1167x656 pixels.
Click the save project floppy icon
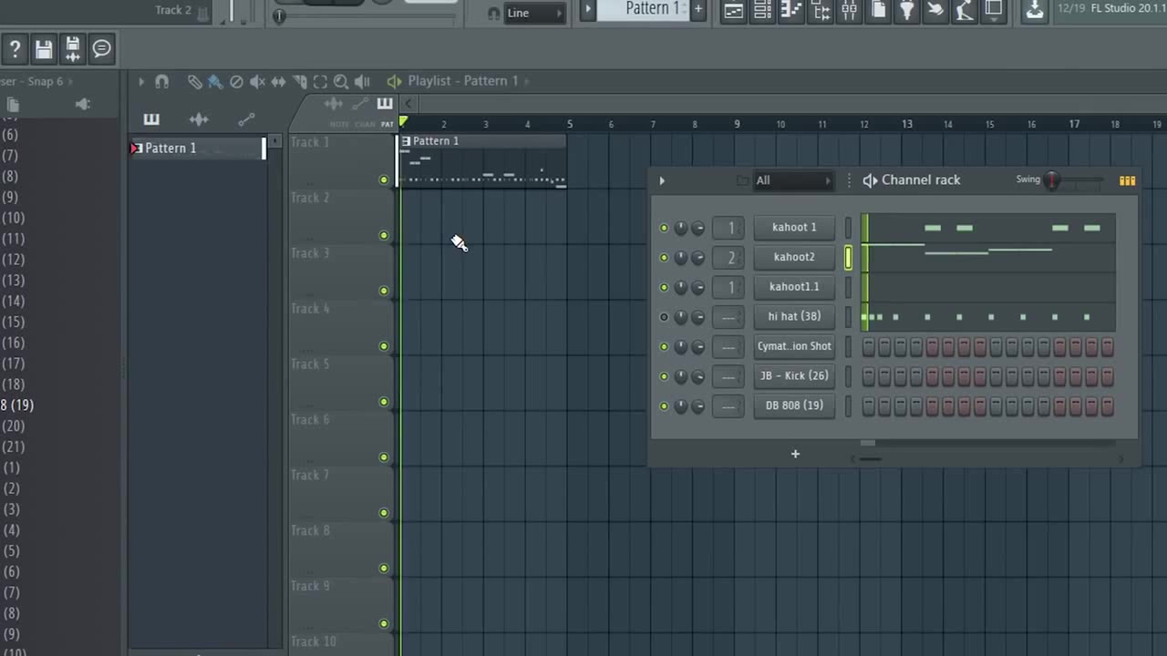pos(44,49)
